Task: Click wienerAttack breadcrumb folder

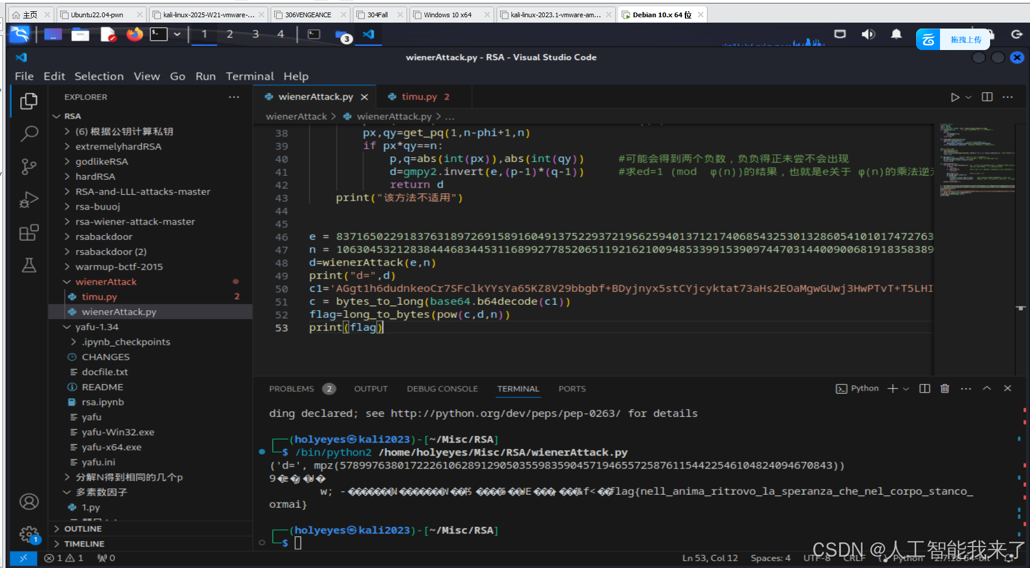Action: pyautogui.click(x=296, y=117)
